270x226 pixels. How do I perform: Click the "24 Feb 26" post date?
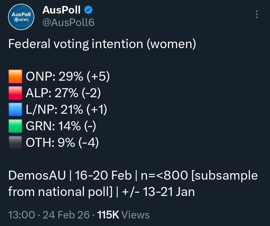(x=66, y=215)
